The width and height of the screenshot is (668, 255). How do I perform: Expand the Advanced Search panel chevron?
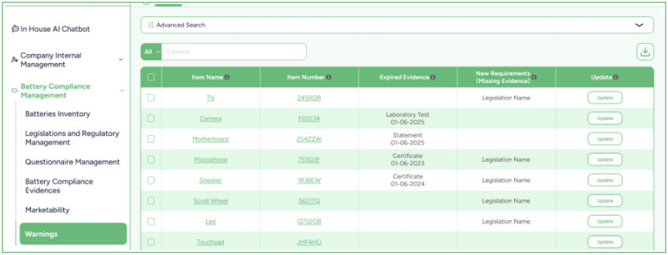tap(639, 25)
